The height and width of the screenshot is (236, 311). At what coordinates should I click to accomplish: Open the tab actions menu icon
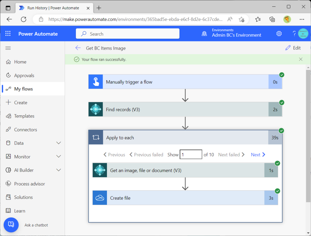tap(8, 8)
